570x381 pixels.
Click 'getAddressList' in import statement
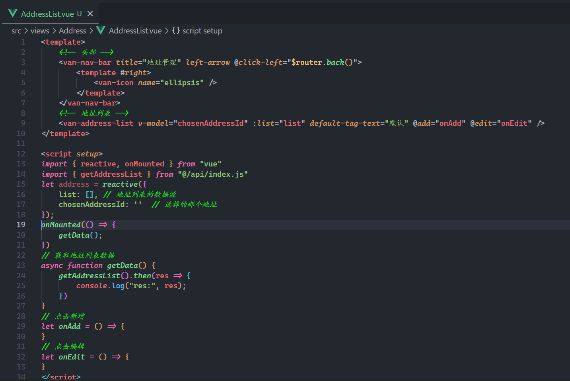pyautogui.click(x=111, y=174)
